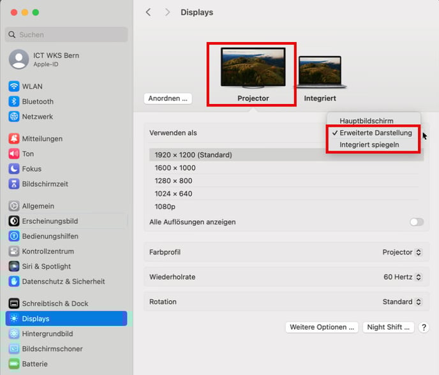Image resolution: width=439 pixels, height=375 pixels.
Task: Click the Bildschirmzeit hourglass icon
Action: (14, 184)
